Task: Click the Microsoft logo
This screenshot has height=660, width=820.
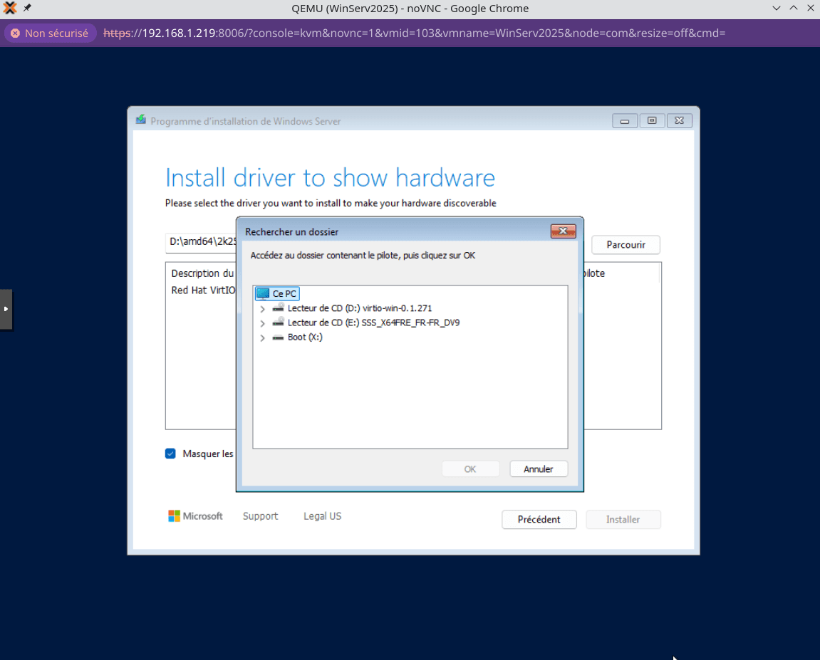Action: coord(195,516)
